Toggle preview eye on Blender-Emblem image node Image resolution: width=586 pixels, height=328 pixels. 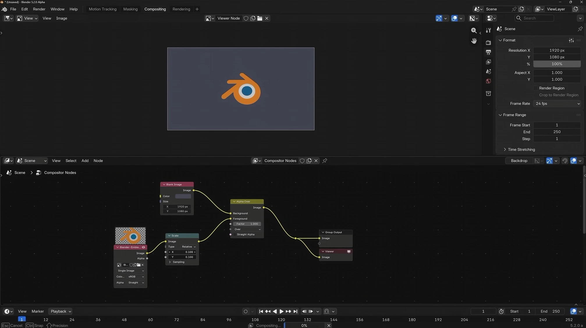[x=143, y=247]
